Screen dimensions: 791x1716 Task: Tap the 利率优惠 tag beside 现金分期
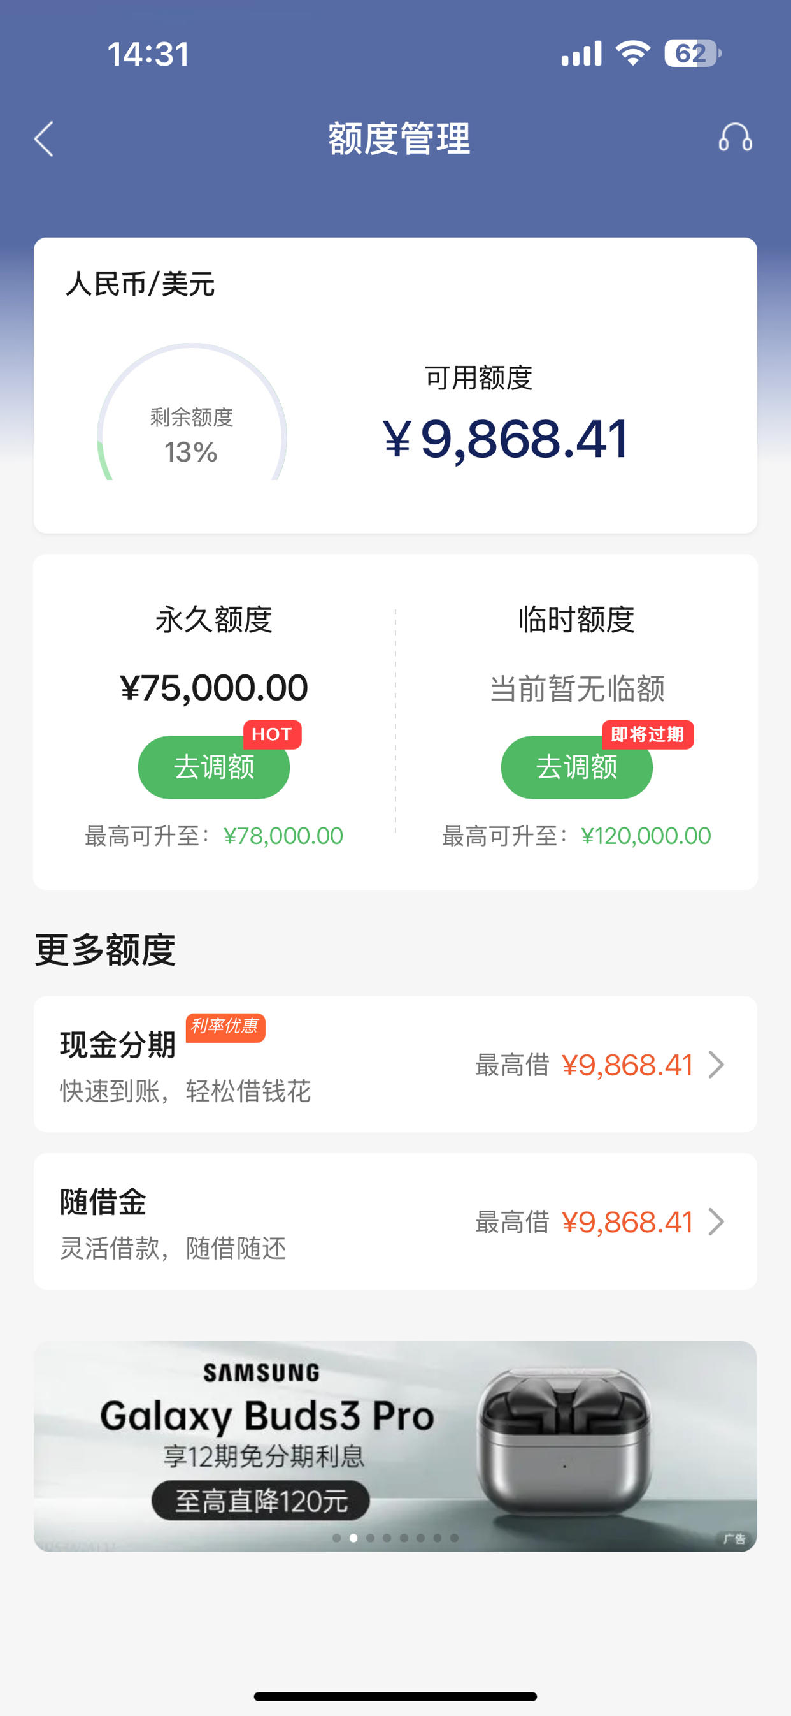(225, 1027)
